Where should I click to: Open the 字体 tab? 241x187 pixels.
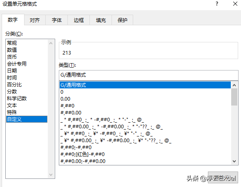coord(57,20)
